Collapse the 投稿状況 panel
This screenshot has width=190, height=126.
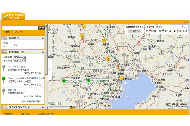43,38
